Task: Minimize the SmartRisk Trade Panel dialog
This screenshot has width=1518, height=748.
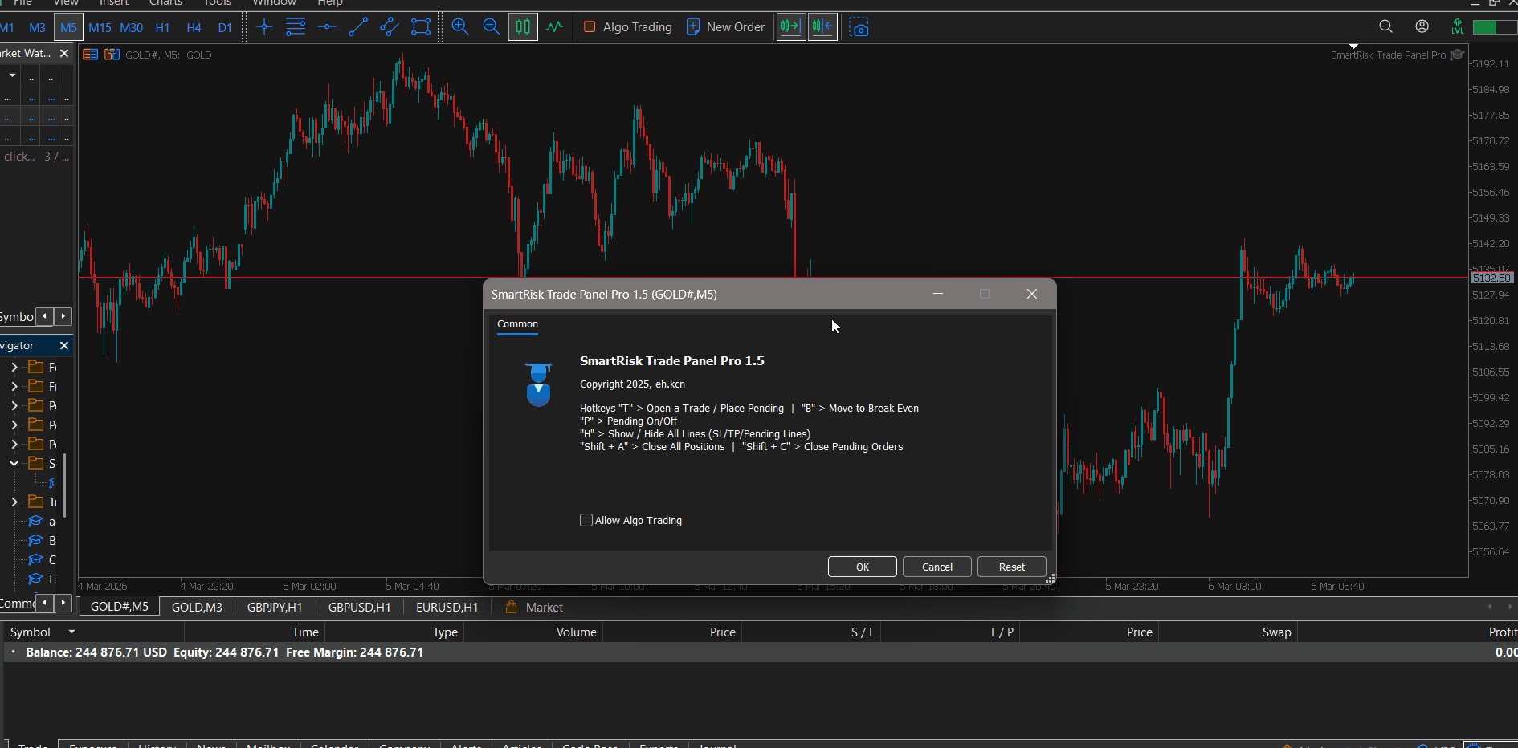Action: (x=937, y=294)
